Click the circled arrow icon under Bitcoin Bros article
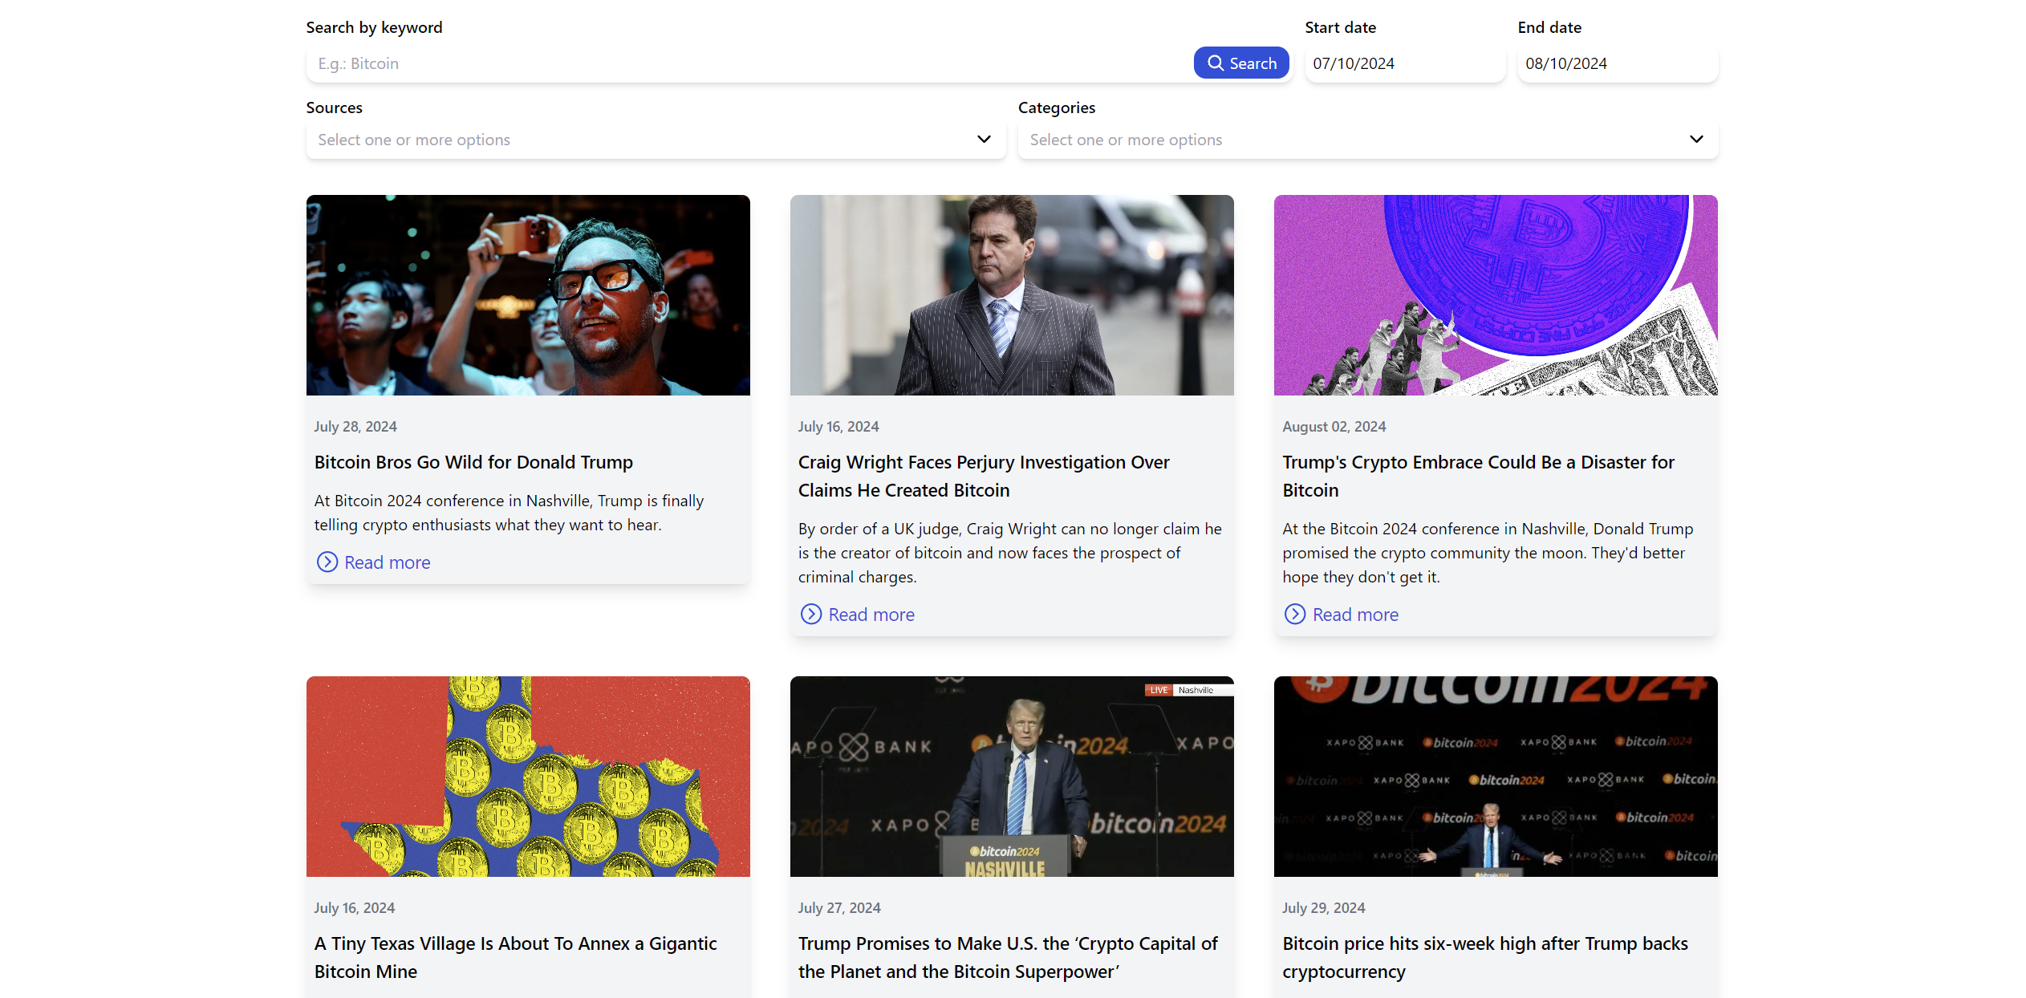 (327, 562)
